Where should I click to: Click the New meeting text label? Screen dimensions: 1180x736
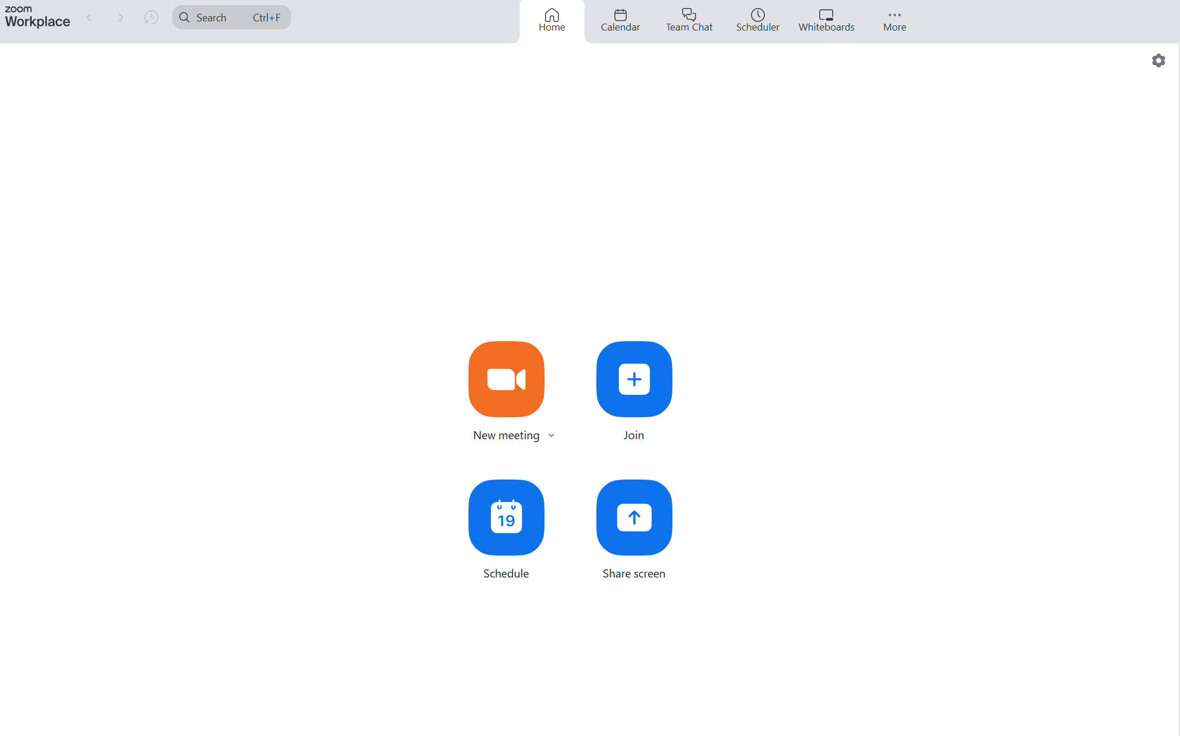tap(506, 436)
